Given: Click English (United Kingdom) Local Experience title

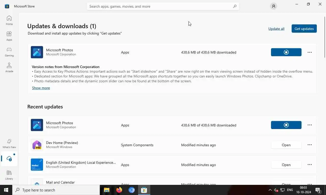Looking at the screenshot, I should pyautogui.click(x=81, y=162).
